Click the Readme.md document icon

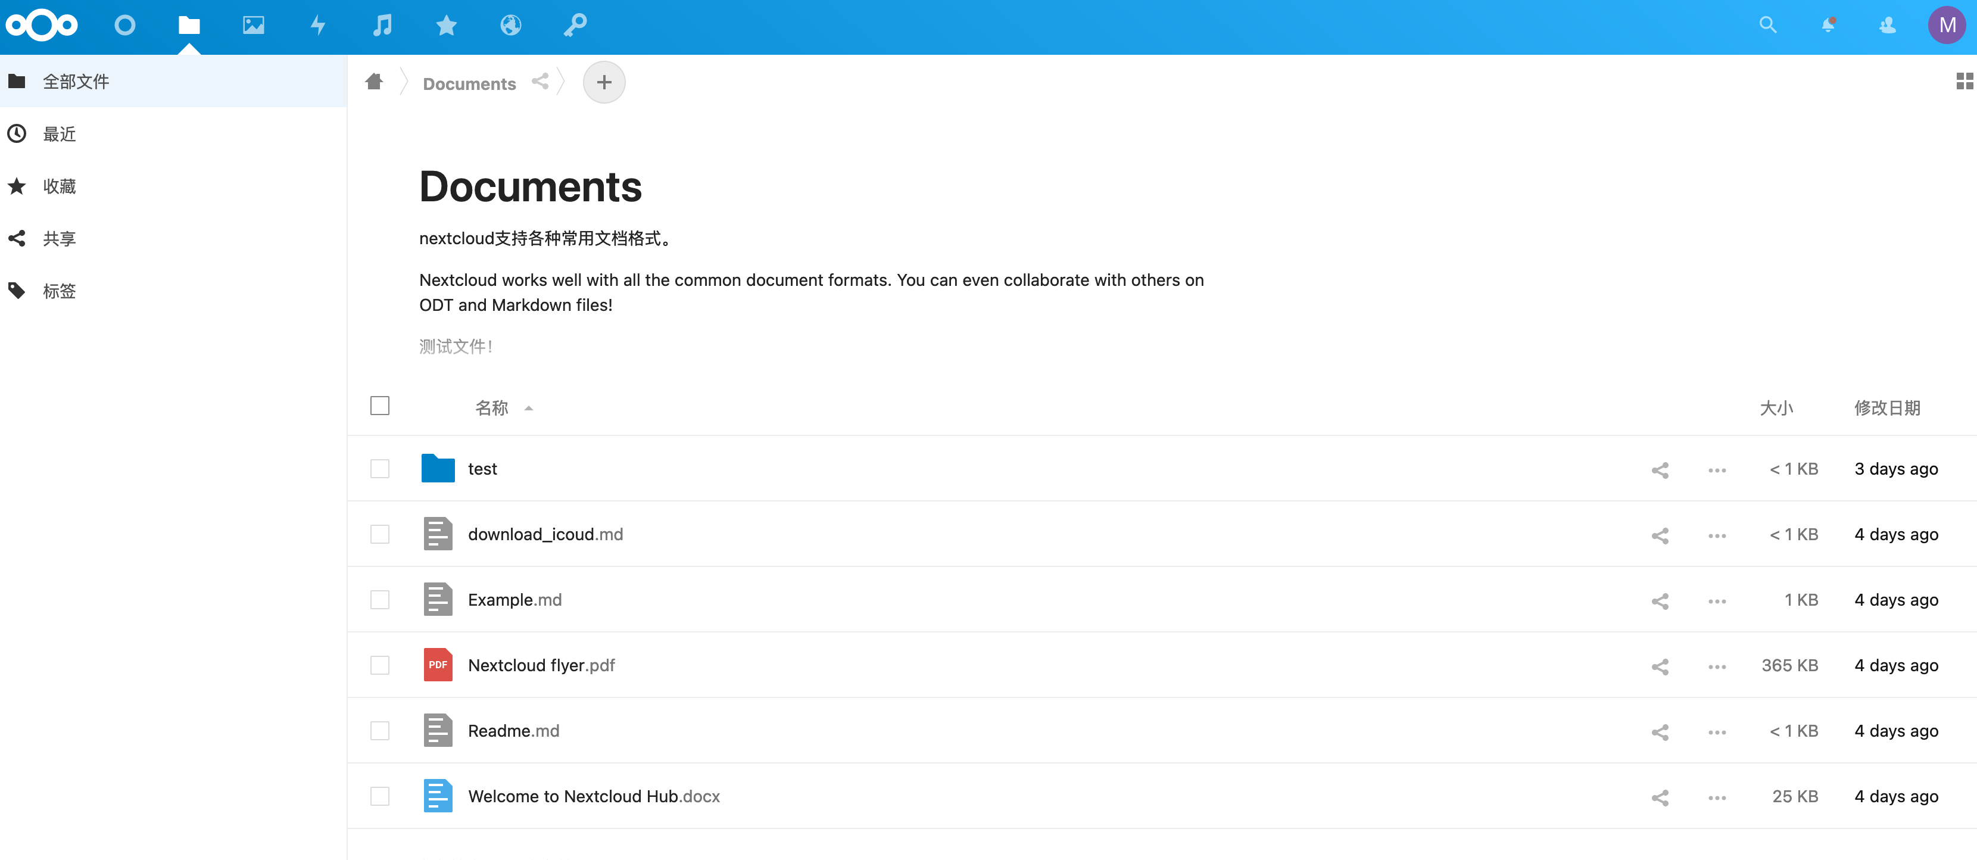pos(438,730)
